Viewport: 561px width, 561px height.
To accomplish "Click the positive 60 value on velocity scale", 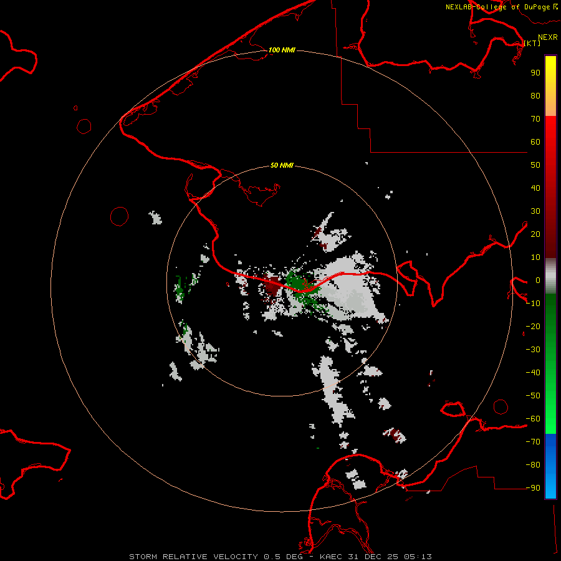I will point(535,141).
